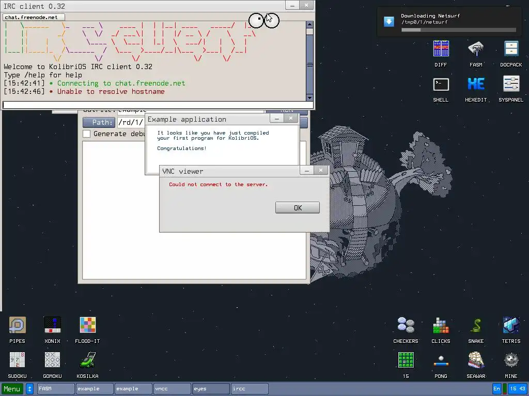Open the FLOOD-IT game icon

87,325
